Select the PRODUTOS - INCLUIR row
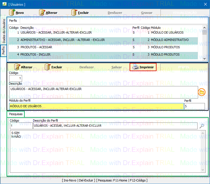Viewport: 210px width, 184px height. click(35, 55)
